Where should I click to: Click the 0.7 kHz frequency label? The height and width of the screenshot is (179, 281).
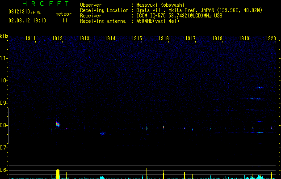(4, 148)
